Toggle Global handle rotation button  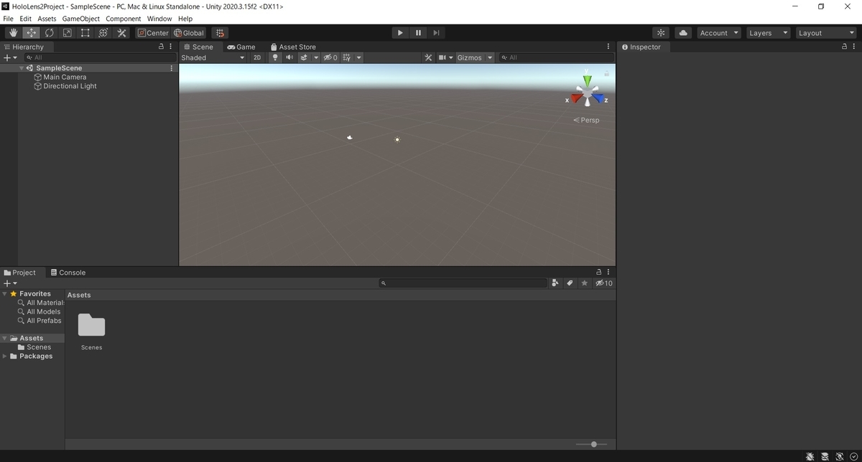[x=189, y=33]
